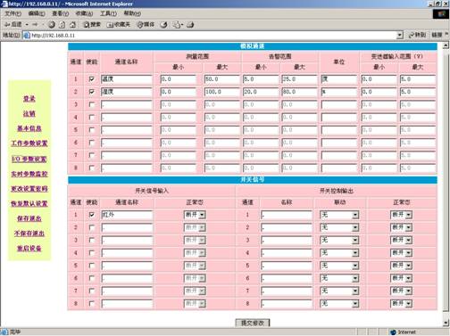450x336 pixels.
Task: Enable analog channel 3 checkbox
Action: [x=92, y=104]
